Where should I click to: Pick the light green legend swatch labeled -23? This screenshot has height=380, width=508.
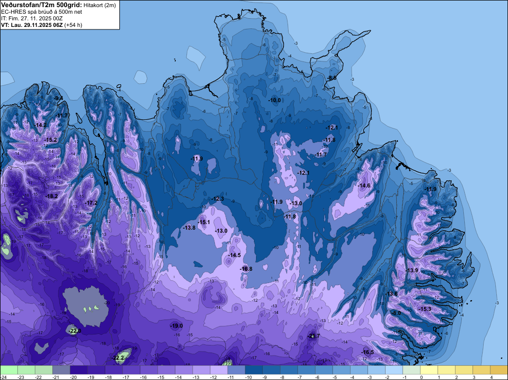pos(26,370)
